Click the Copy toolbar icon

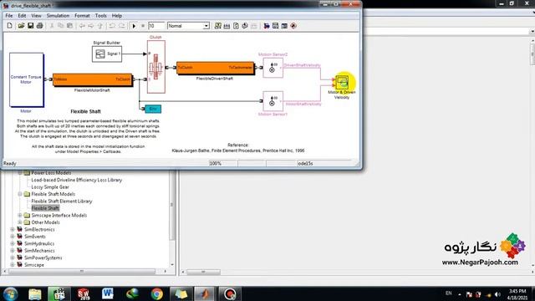(61, 26)
